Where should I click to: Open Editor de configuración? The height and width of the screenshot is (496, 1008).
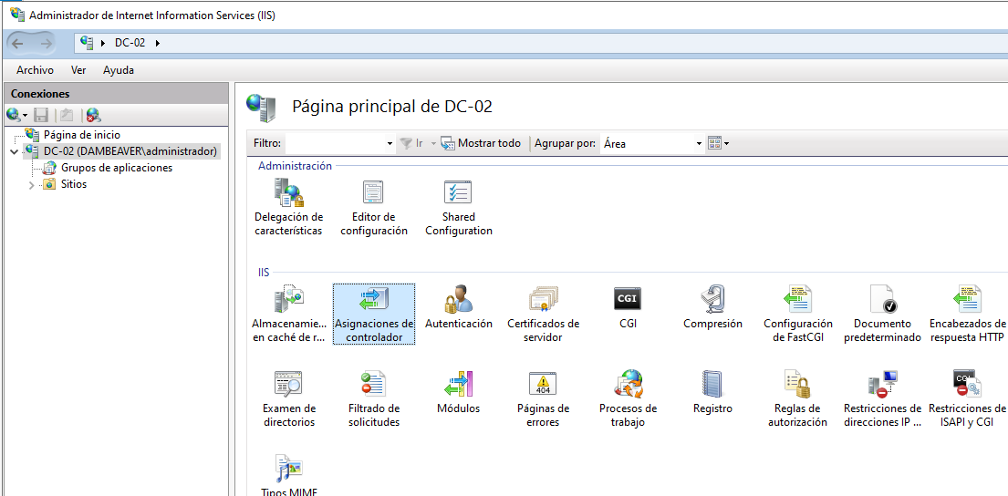pos(373,208)
